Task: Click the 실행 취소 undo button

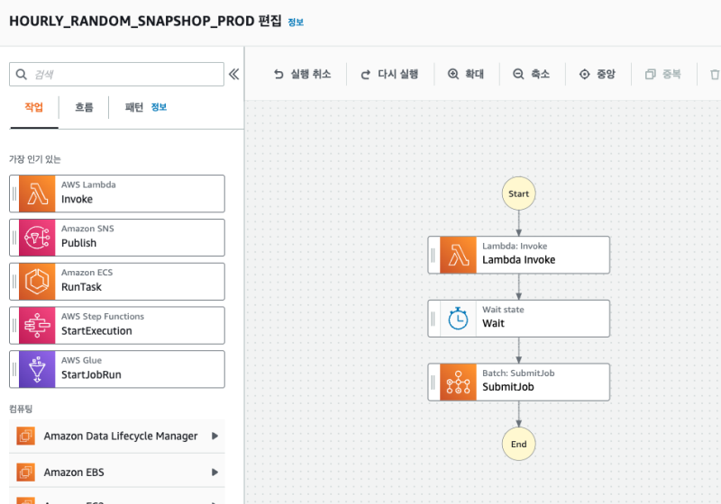Action: pos(303,74)
